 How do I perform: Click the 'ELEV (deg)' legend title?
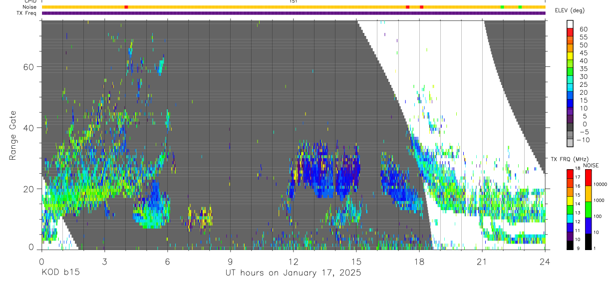pyautogui.click(x=570, y=10)
